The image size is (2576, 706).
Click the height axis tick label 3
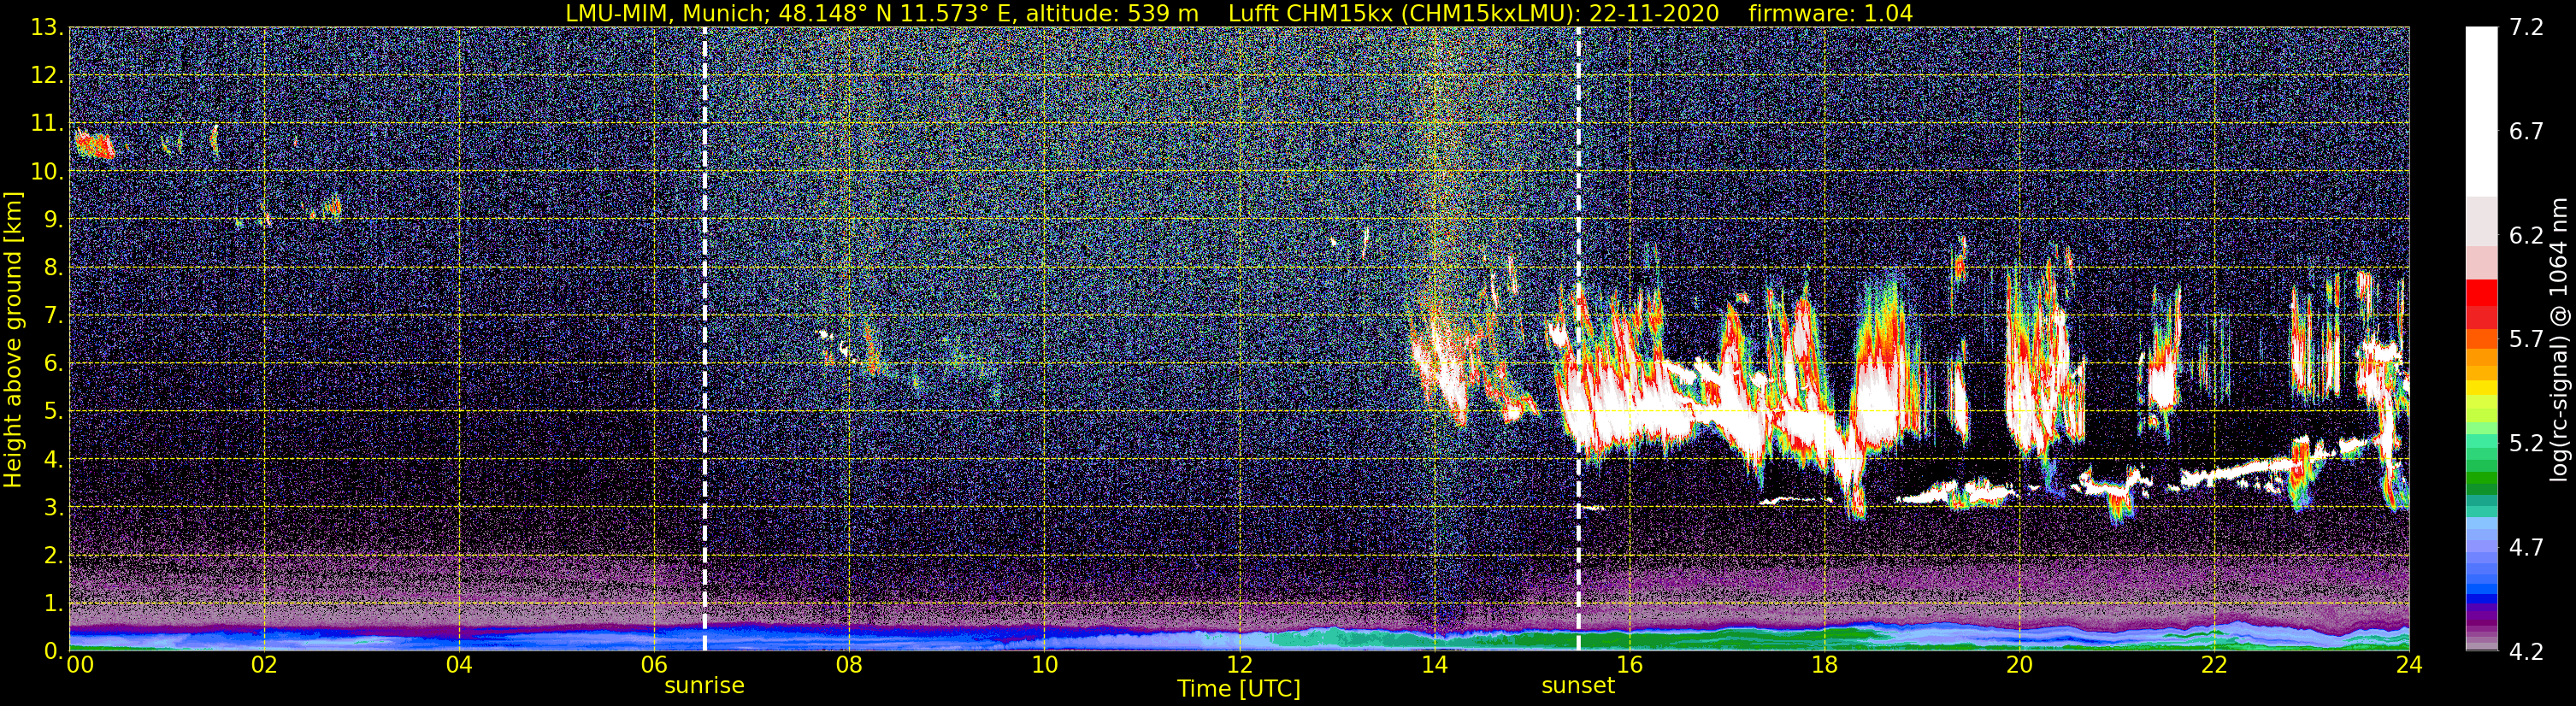click(52, 508)
